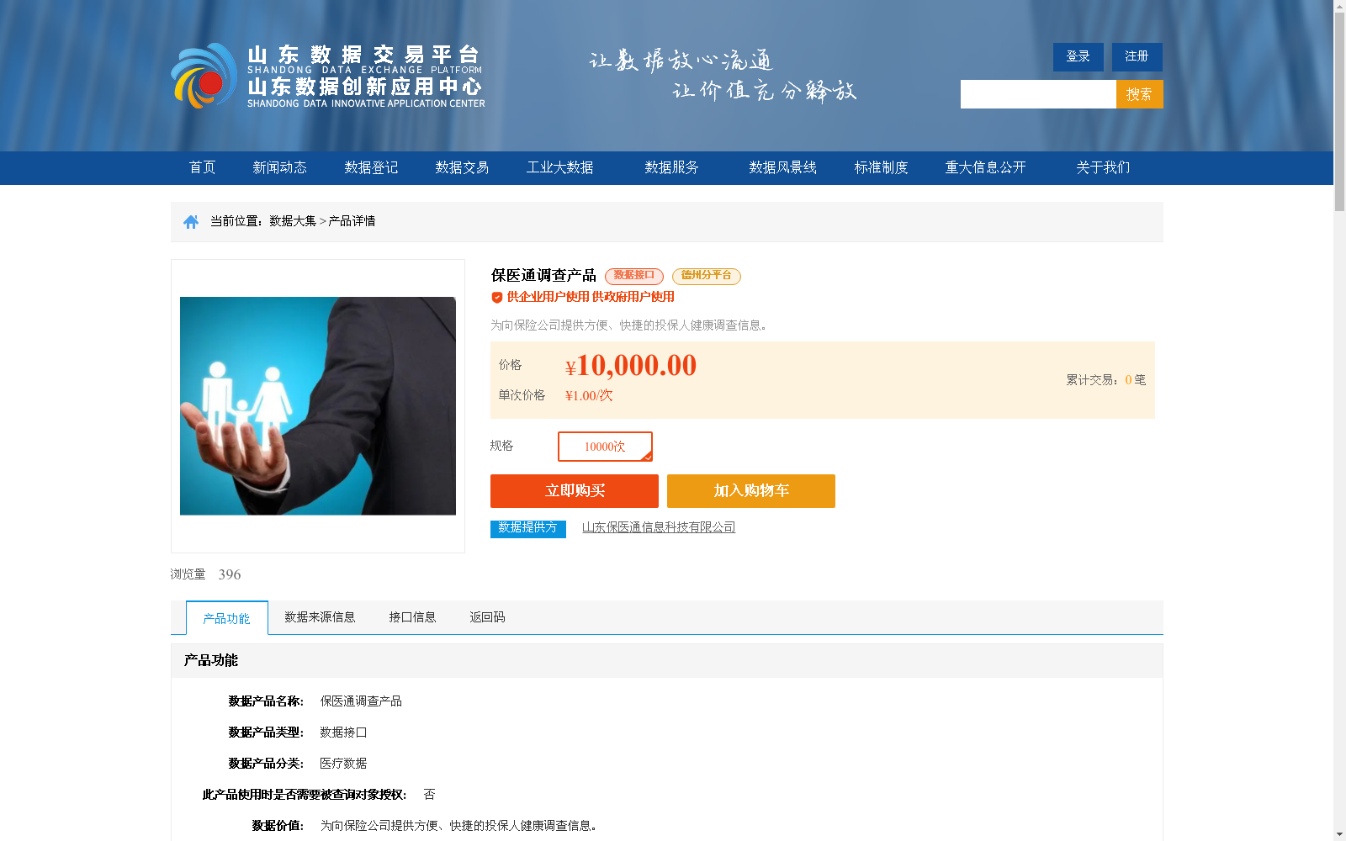Open 数据登记 menu item
The height and width of the screenshot is (841, 1346).
pos(371,167)
